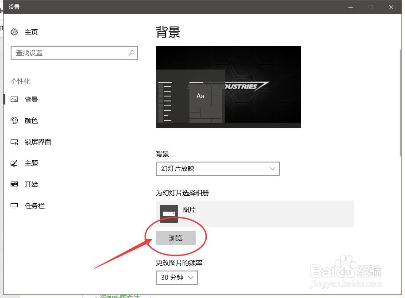Open the 任务栏 settings page

pos(35,206)
